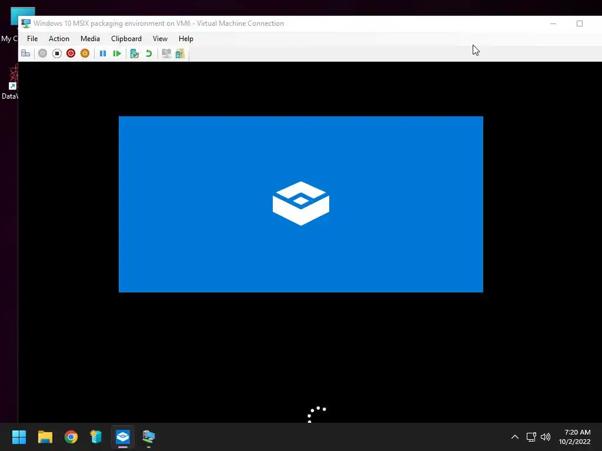Click the greyed Enhanced Session toolbar icon
Viewport: 602px width, 451px height.
point(166,53)
